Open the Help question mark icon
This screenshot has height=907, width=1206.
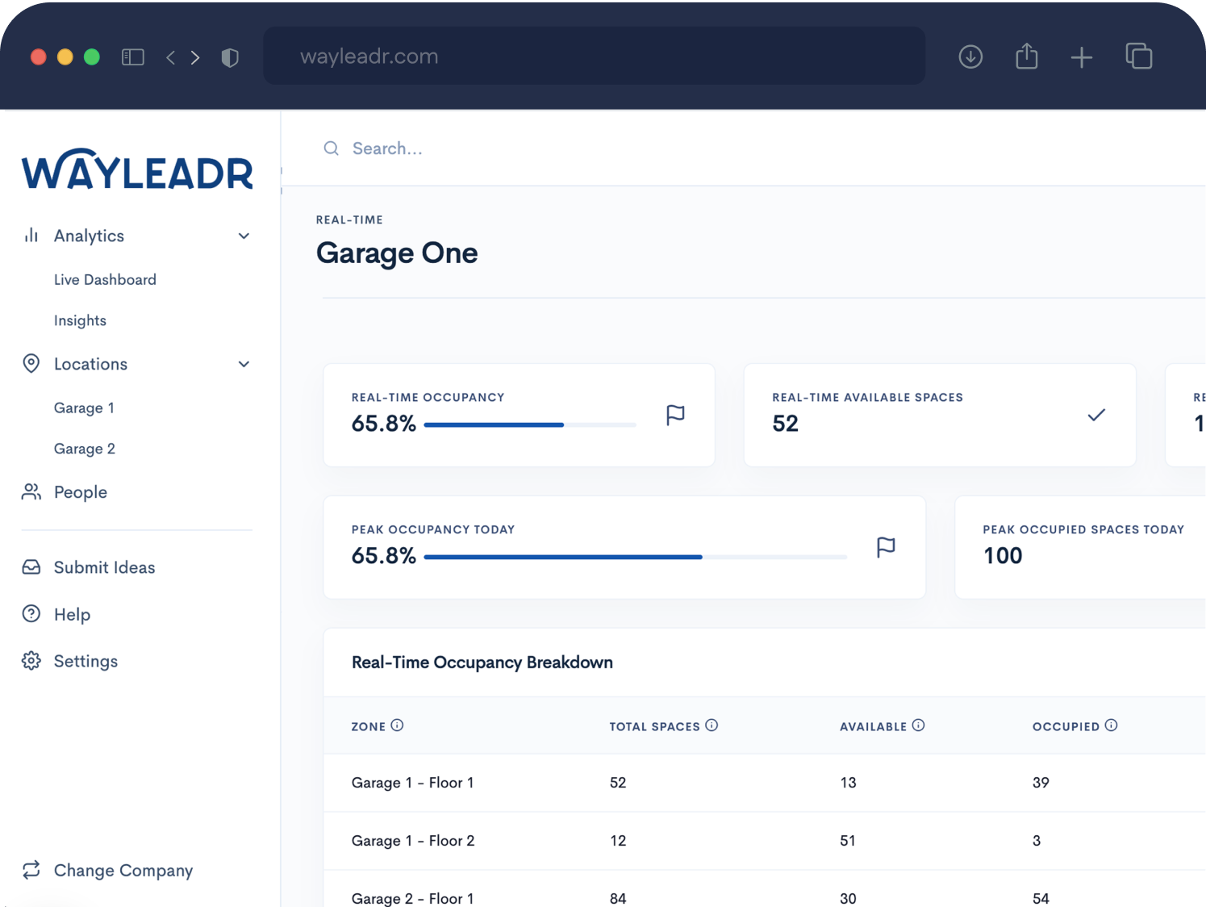(x=31, y=614)
